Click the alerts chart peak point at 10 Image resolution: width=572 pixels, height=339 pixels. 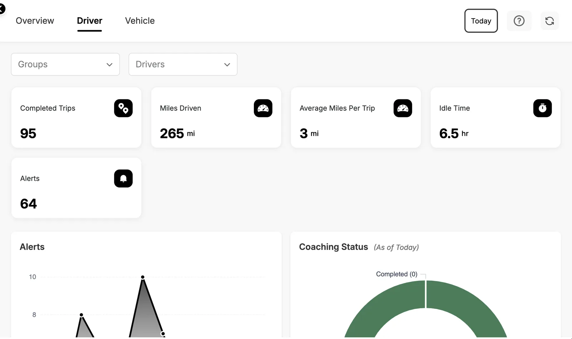click(x=143, y=277)
